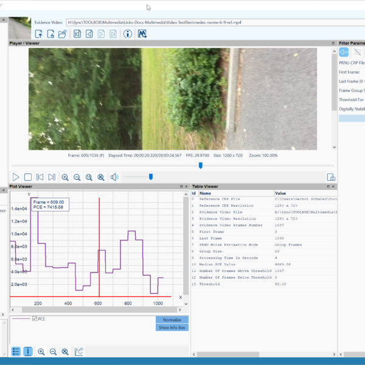Click the red frame cursor line in plot
Image resolution: width=365 pixels, height=365 pixels.
[99, 247]
